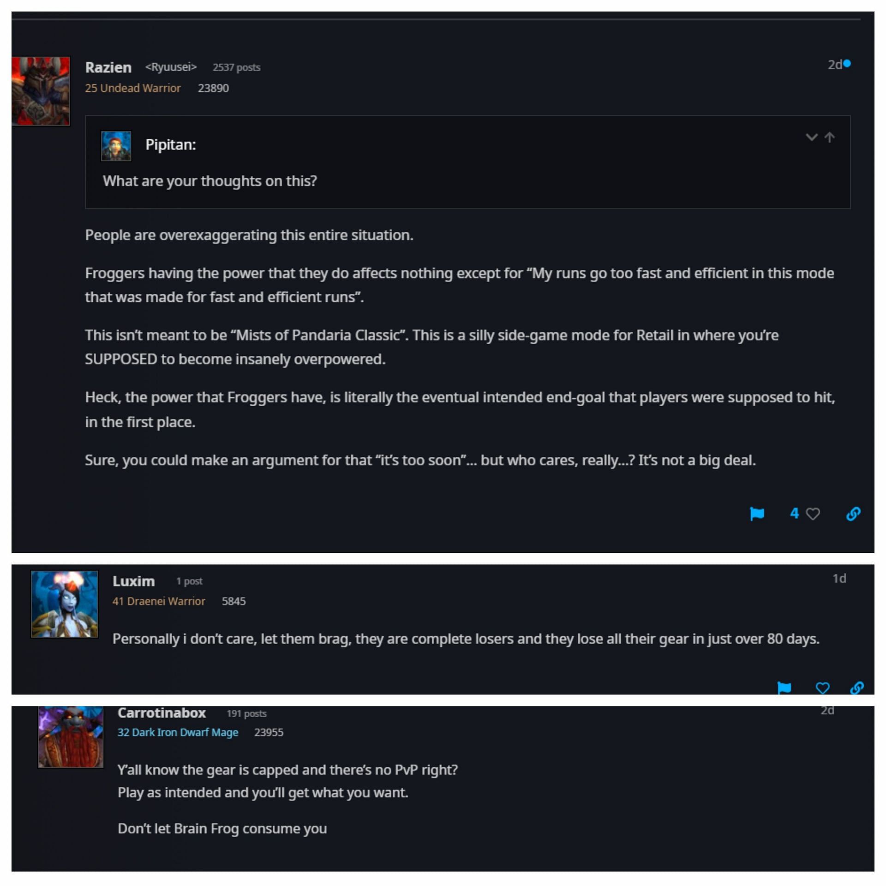
Task: Open the 25 Undead Warrior character link
Action: point(132,88)
